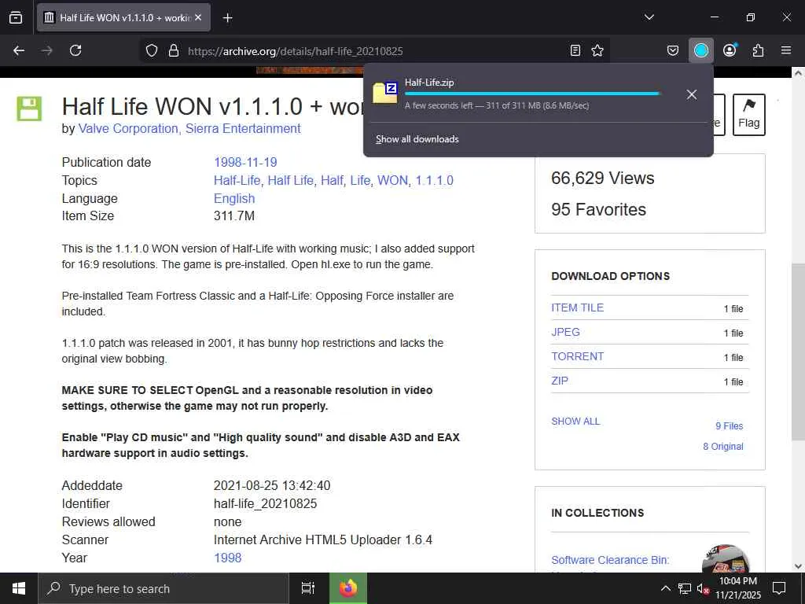Reload the current page

pos(75,50)
